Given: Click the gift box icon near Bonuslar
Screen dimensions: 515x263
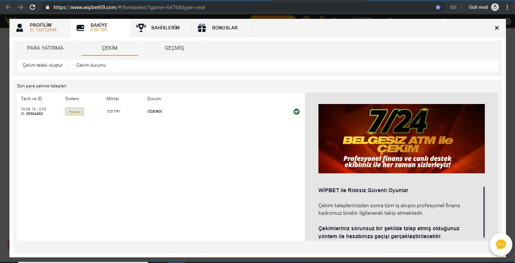Looking at the screenshot, I should coord(202,28).
